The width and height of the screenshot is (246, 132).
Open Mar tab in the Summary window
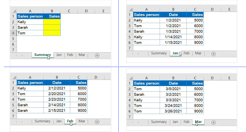pyautogui.click(x=82, y=55)
